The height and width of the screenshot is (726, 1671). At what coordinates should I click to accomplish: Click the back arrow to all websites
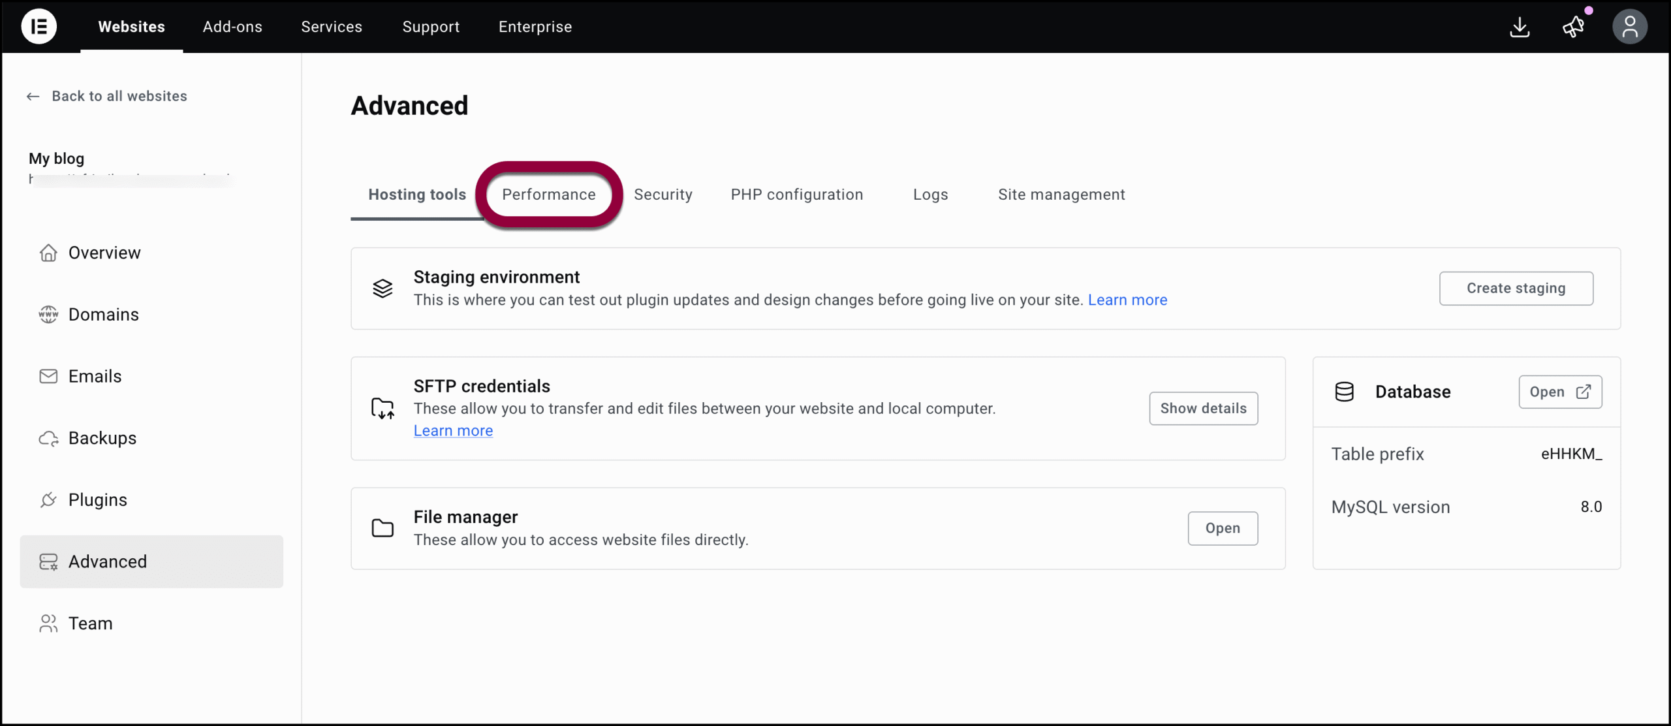[x=33, y=97]
